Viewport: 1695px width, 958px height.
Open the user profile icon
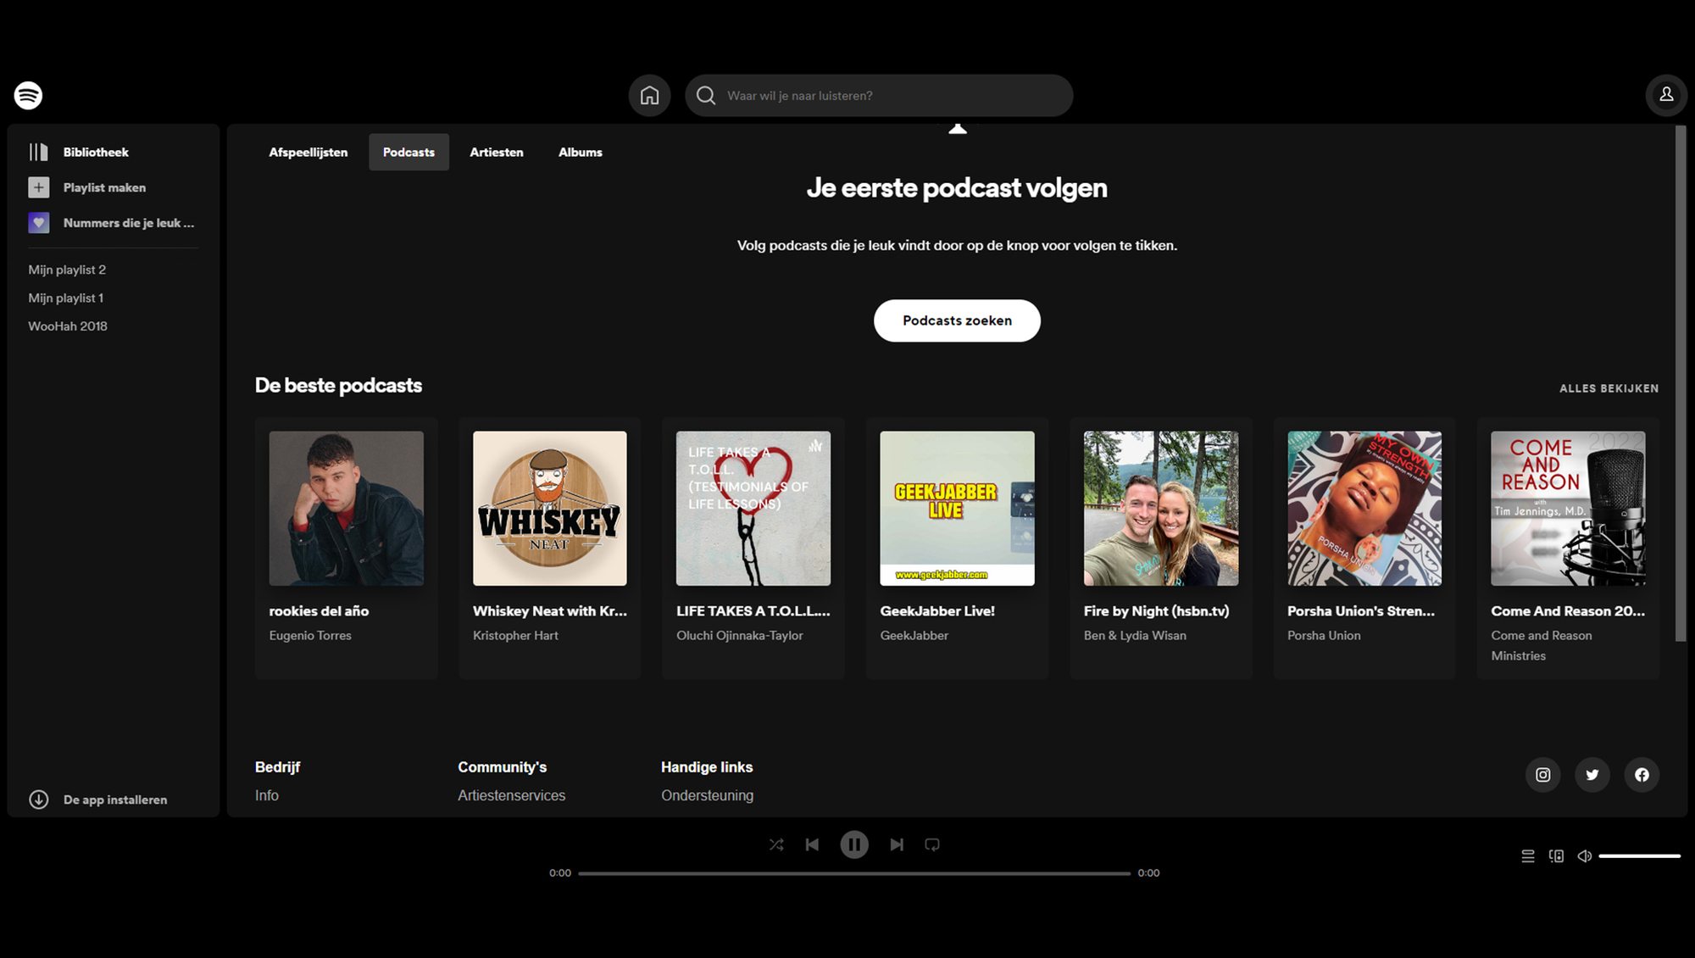tap(1665, 95)
